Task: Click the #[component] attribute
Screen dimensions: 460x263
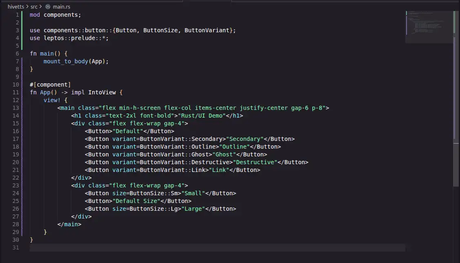Action: (x=50, y=85)
